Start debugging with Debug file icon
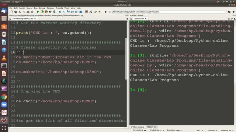 pyautogui.click(x=60, y=12)
